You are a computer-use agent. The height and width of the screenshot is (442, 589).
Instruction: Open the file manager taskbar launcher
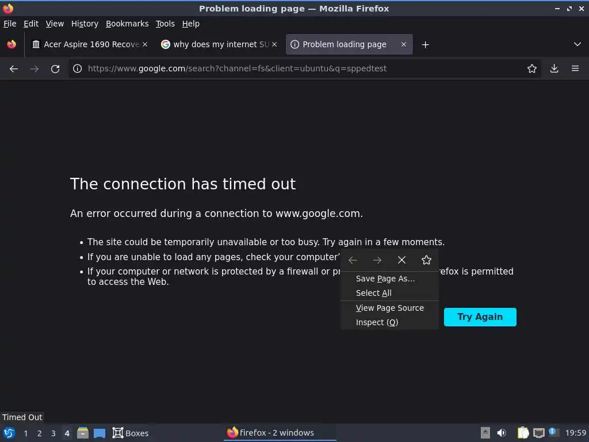tap(83, 433)
